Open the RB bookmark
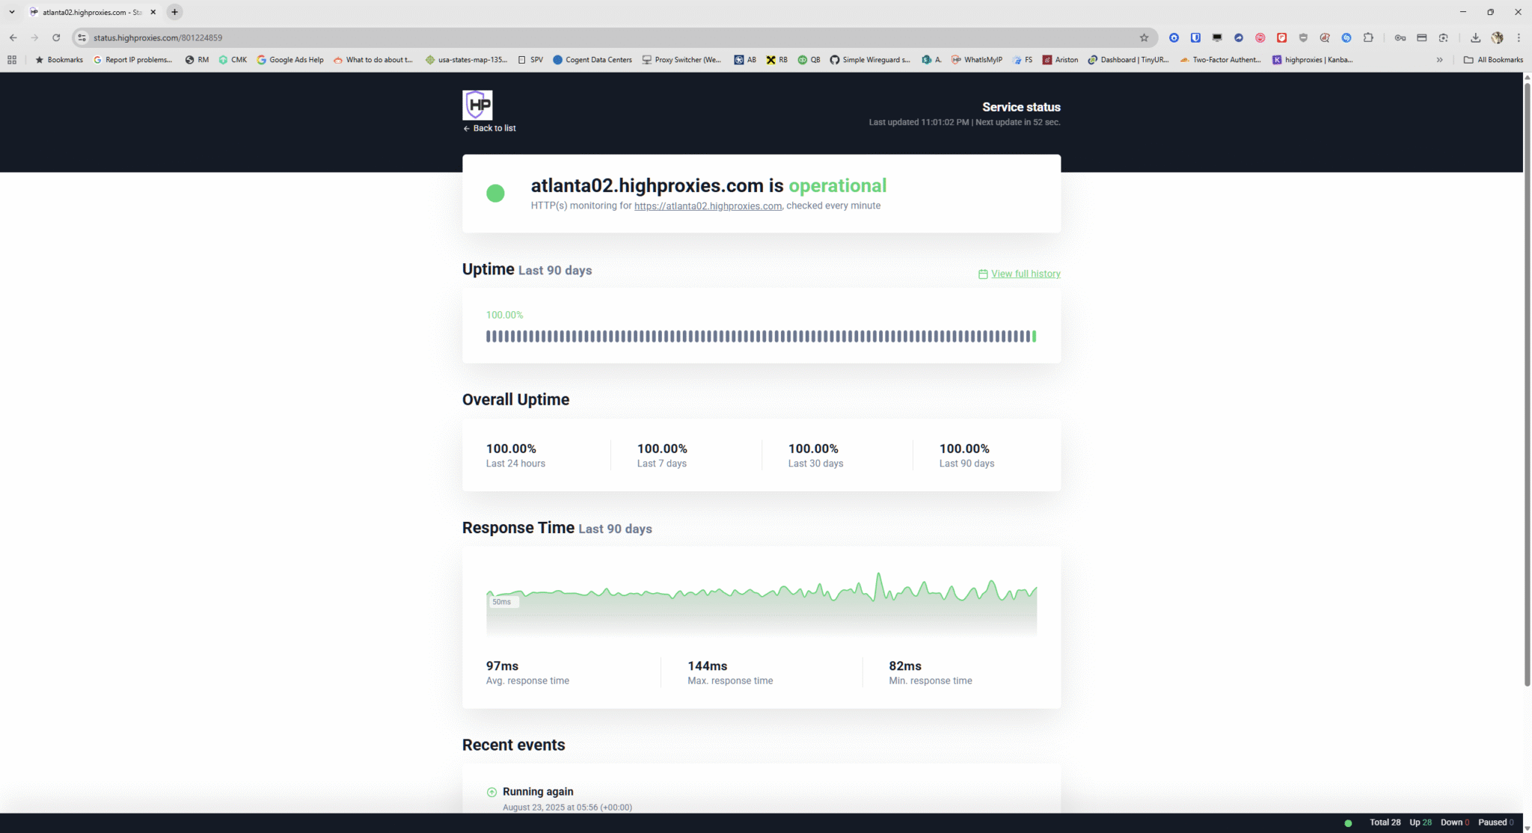 [776, 60]
